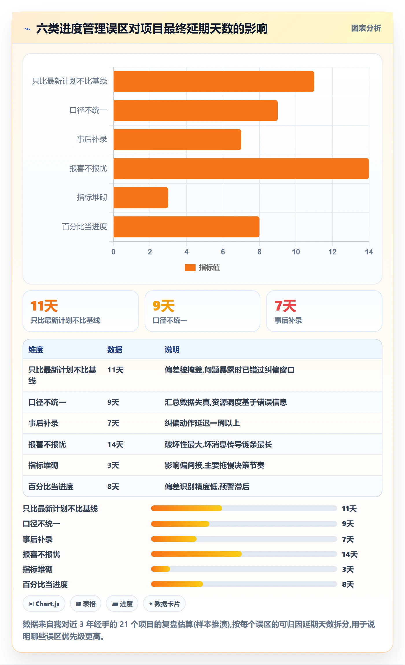This screenshot has width=405, height=665.
Task: Click the 报喜不报忧 bar in the chart
Action: [241, 169]
